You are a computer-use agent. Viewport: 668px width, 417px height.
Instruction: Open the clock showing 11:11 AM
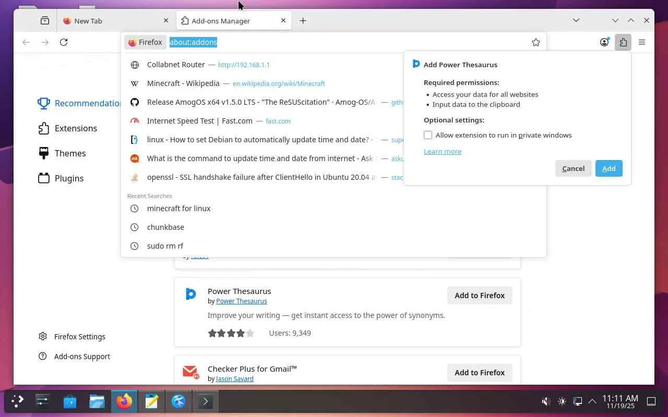coord(620,401)
